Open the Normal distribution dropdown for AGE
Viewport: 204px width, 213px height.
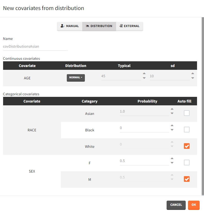click(76, 78)
